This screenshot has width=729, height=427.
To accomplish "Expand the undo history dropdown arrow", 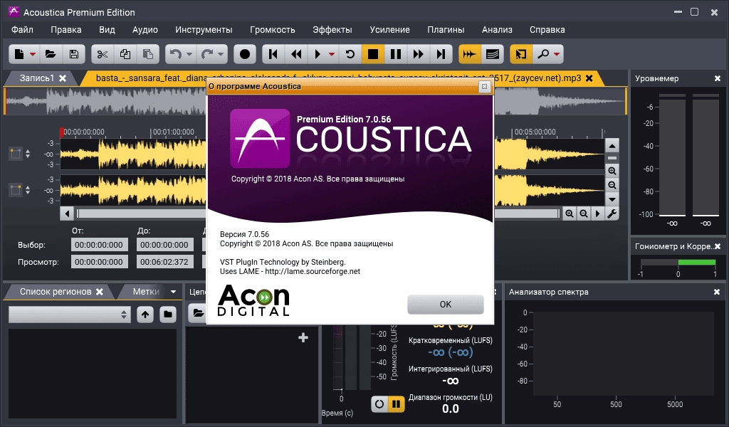I will click(x=189, y=54).
